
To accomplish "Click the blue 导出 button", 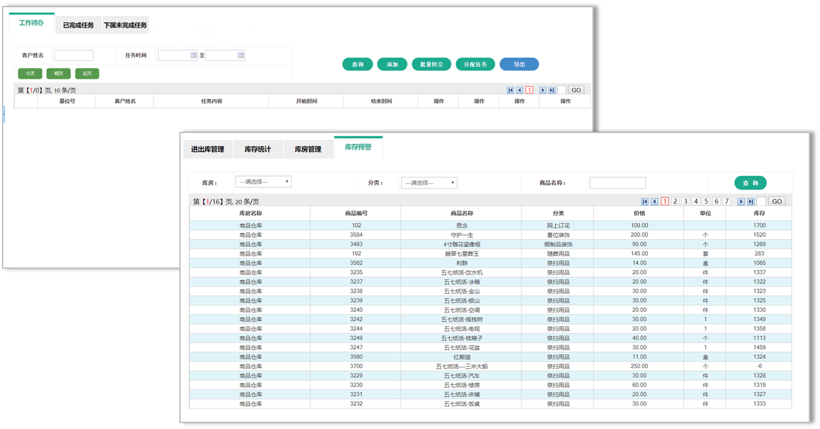I will coord(519,64).
